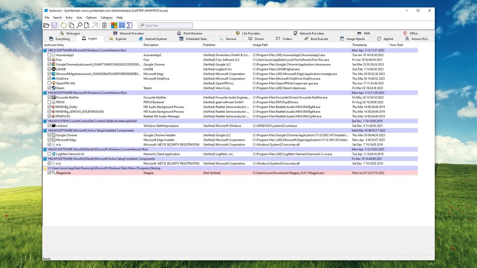Uncheck the Steam entry checkbox

(x=49, y=88)
